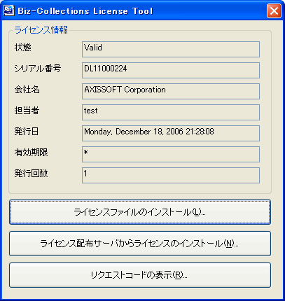
Task: Install license from distribution server button
Action: 140,244
